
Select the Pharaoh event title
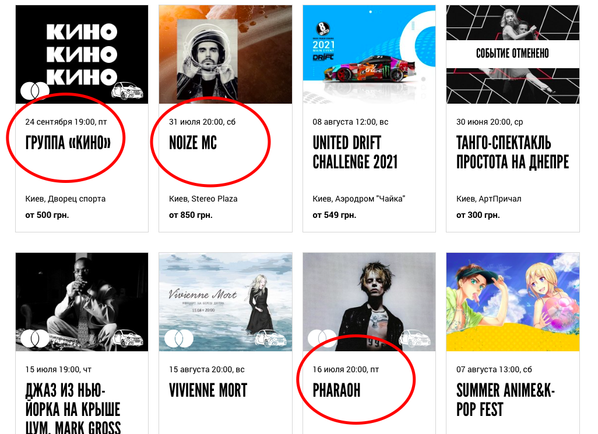coord(336,390)
